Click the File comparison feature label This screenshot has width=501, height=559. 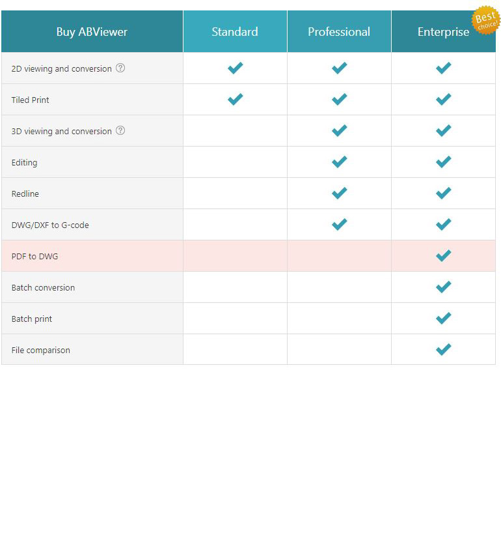click(x=40, y=350)
